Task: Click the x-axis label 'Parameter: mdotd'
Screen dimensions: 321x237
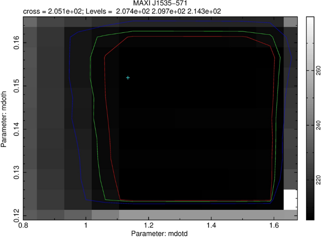Action: click(x=159, y=233)
